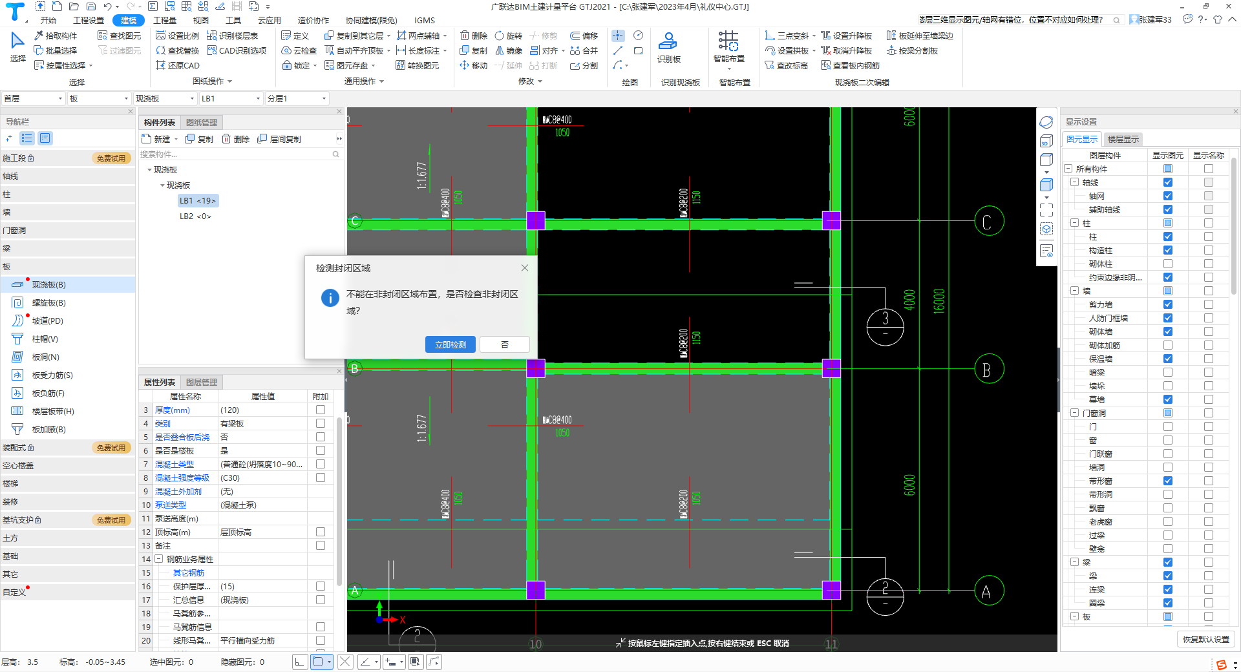Click 批量选择 tool

(56, 50)
